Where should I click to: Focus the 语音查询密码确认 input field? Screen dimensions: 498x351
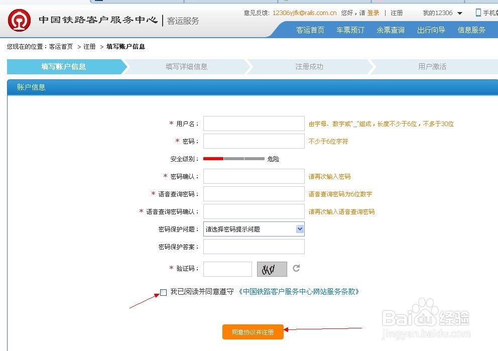254,211
